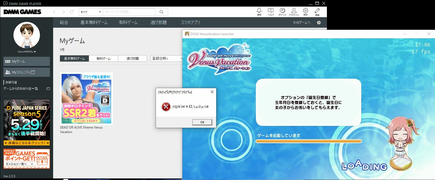Open the スマホアプリ navigation tab
This screenshot has height=180, width=435.
[190, 22]
